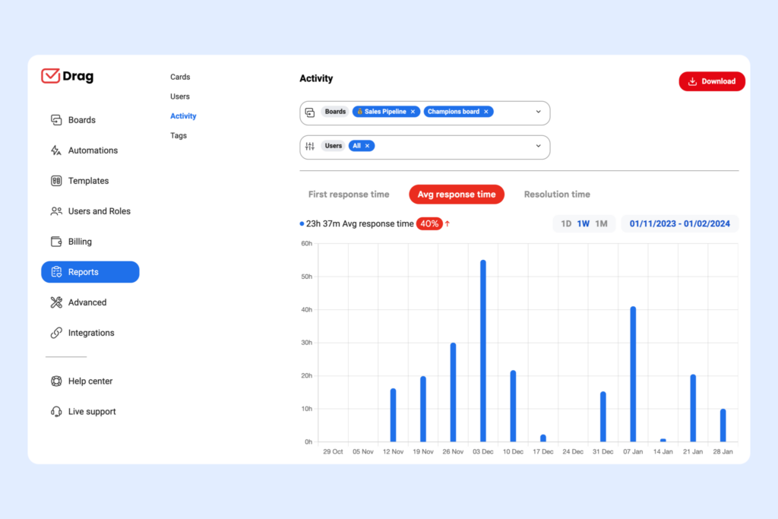This screenshot has width=778, height=519.
Task: Click the Advanced tools icon
Action: (56, 302)
